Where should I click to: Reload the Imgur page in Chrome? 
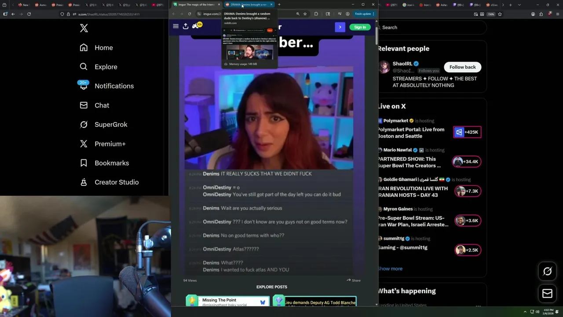click(190, 14)
